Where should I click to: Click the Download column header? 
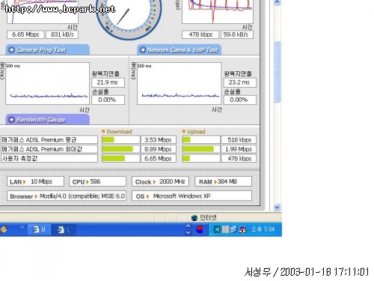pyautogui.click(x=119, y=131)
